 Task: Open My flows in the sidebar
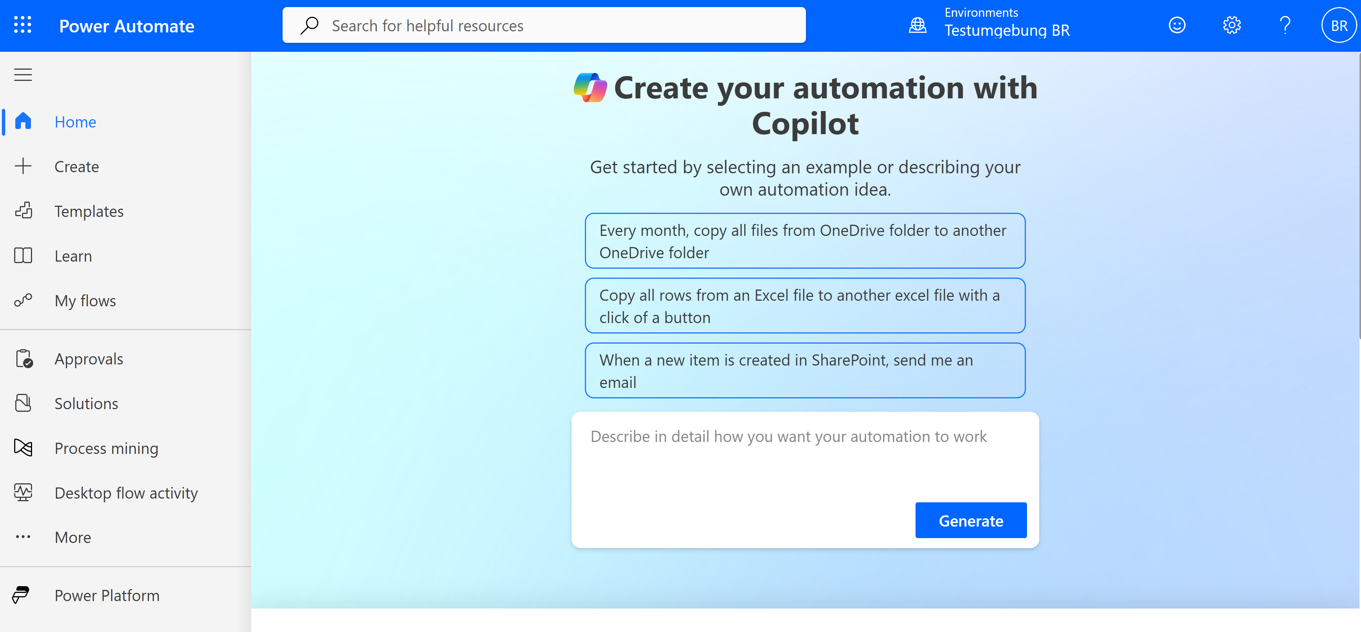125,300
